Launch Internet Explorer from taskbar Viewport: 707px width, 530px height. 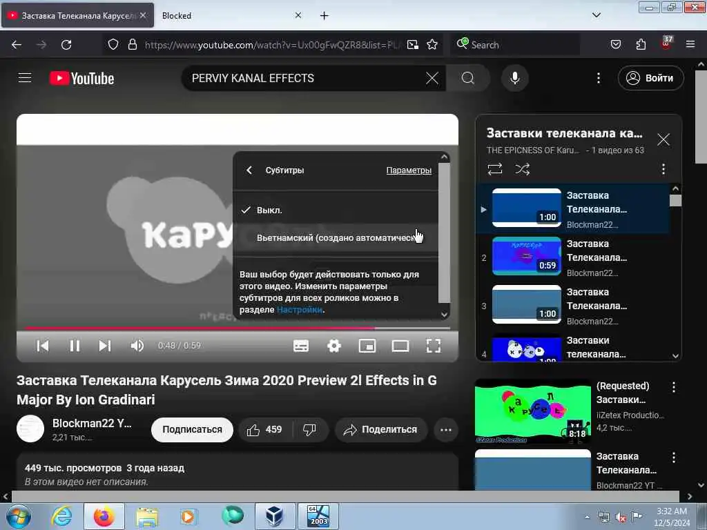(x=61, y=516)
